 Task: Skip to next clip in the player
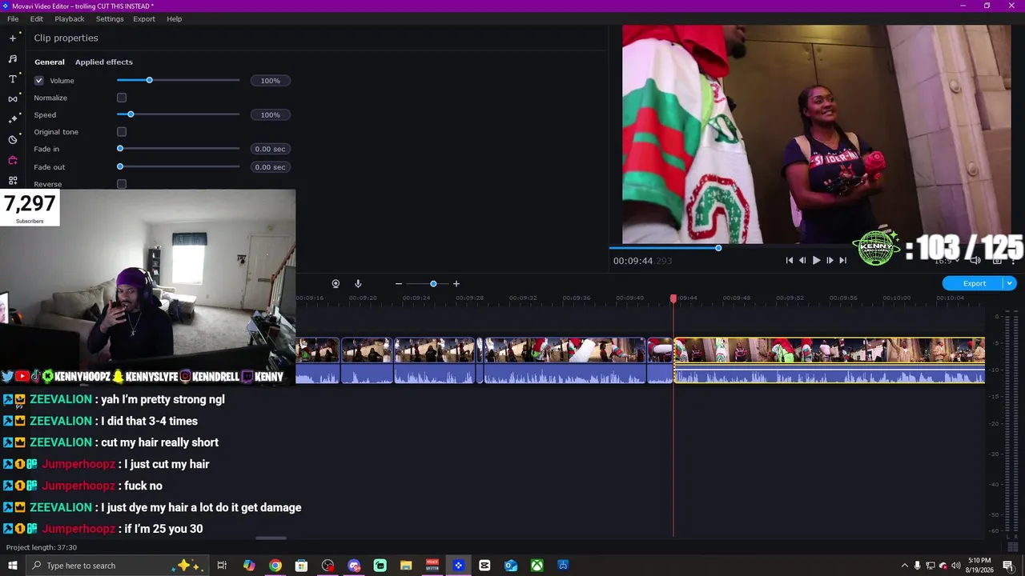coord(842,260)
